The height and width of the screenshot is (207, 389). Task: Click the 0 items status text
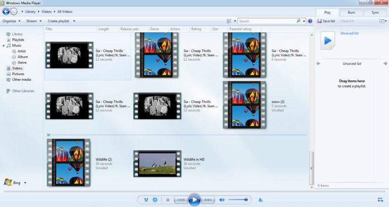(323, 185)
